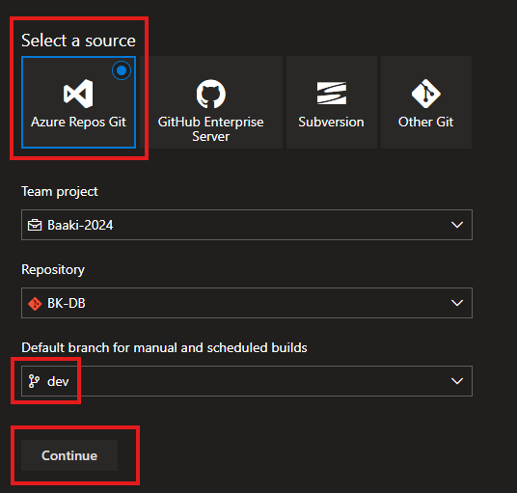Click the Azure Repos Git label text
517x493 pixels.
click(x=78, y=122)
